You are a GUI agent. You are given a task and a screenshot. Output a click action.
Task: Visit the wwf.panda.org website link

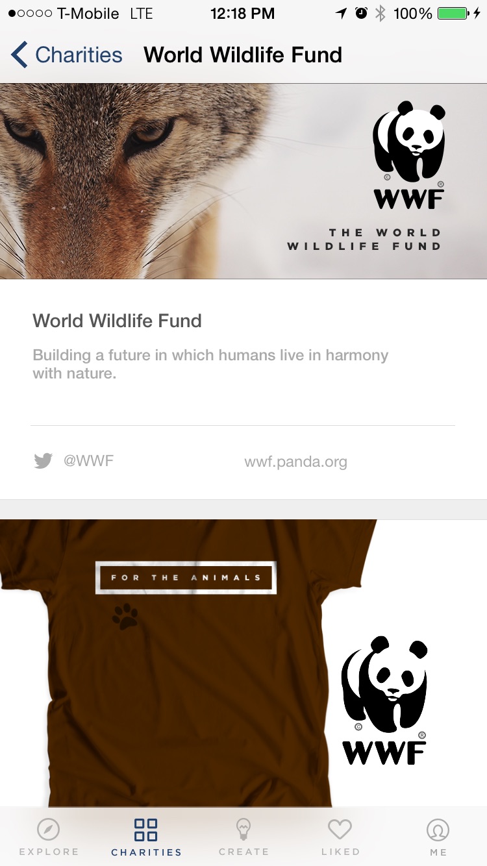pos(295,462)
